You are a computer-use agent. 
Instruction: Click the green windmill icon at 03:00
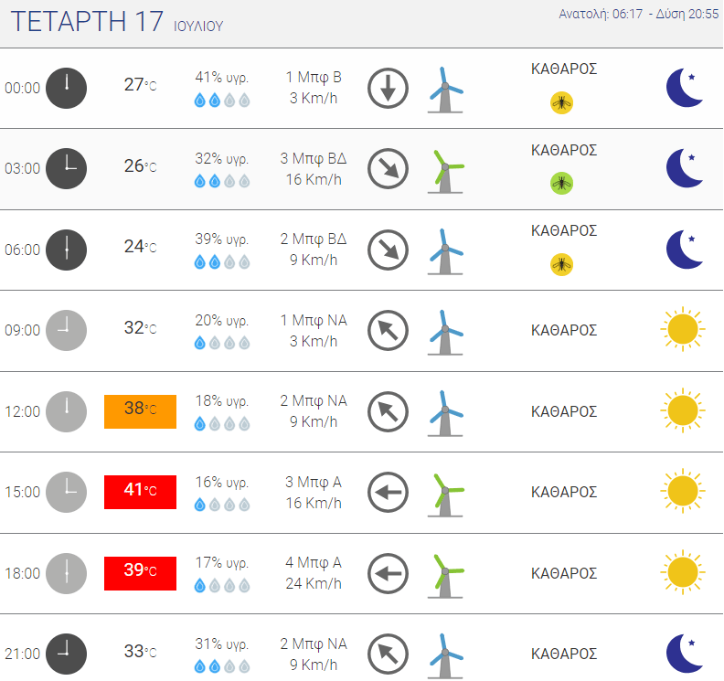tap(445, 171)
